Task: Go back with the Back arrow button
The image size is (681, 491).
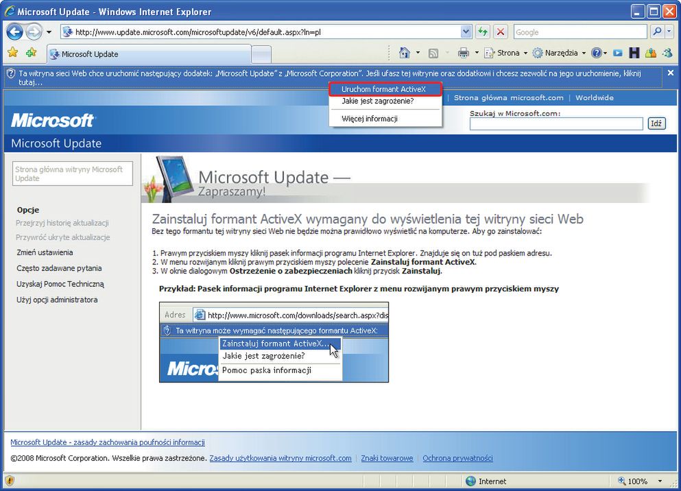Action: pos(14,32)
